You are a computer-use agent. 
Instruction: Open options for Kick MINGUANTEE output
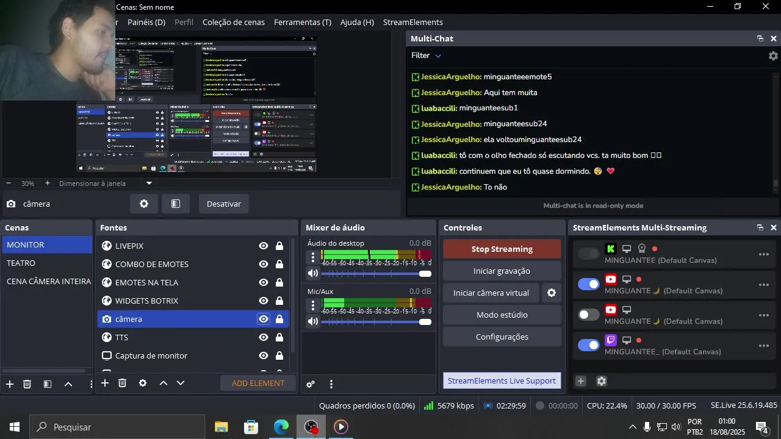[x=764, y=254]
